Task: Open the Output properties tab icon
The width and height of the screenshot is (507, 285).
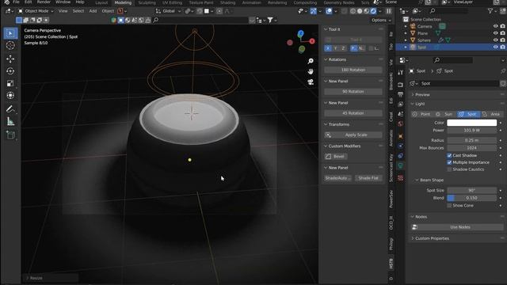Action: point(401,95)
